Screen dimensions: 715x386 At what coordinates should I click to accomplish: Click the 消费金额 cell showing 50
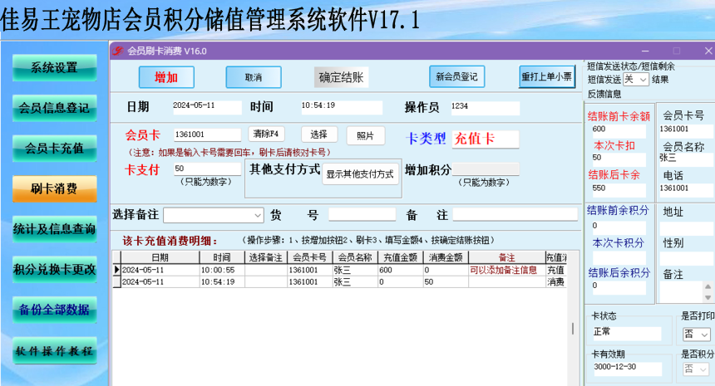coord(446,281)
